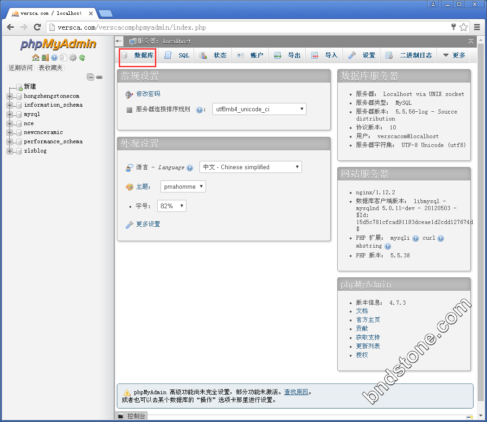Open language dropdown Chinese simplified
487x422 pixels.
(250, 167)
